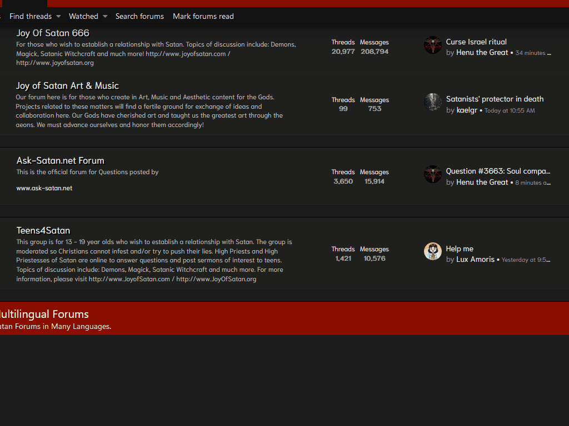Click the 99 threads count
The image size is (569, 426).
pyautogui.click(x=343, y=109)
